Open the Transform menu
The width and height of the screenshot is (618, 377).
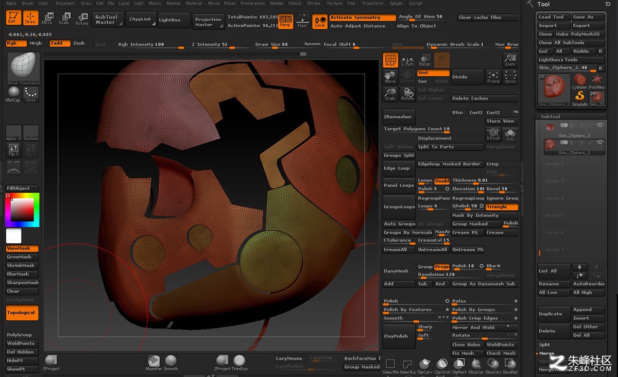[372, 3]
